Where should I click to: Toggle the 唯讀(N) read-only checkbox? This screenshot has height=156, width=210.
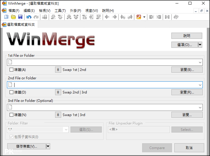pyautogui.click(x=11, y=115)
